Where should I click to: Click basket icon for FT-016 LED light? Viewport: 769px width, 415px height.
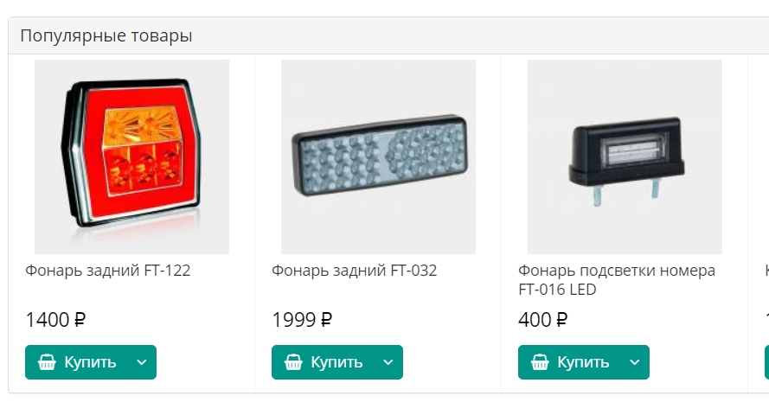(540, 362)
